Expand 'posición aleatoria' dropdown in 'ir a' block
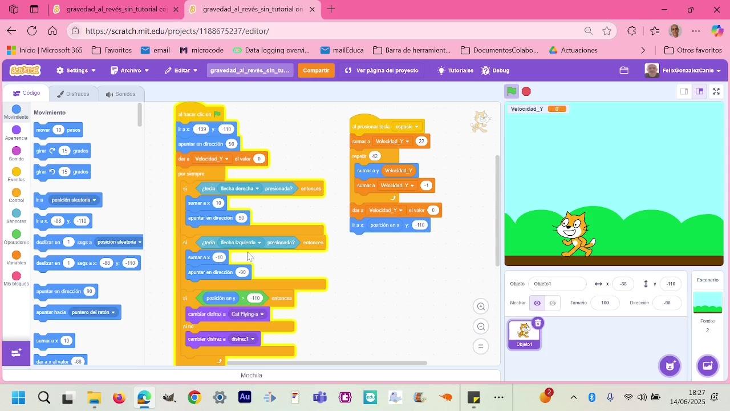 74,200
